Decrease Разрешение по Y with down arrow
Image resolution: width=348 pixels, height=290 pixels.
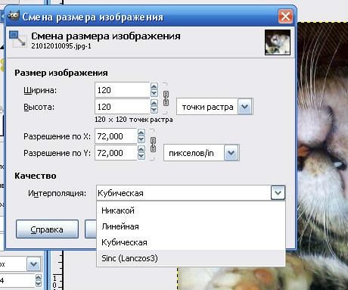point(141,156)
